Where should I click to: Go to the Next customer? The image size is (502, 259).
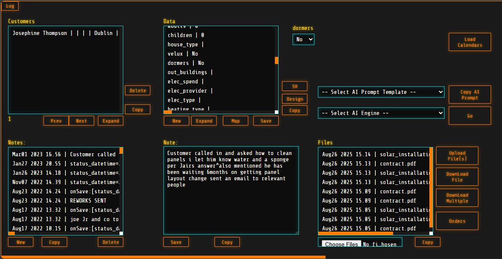click(81, 121)
